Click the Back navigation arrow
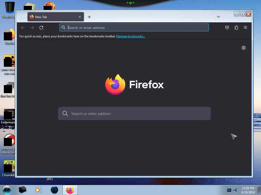The height and width of the screenshot is (195, 261). 23,27
